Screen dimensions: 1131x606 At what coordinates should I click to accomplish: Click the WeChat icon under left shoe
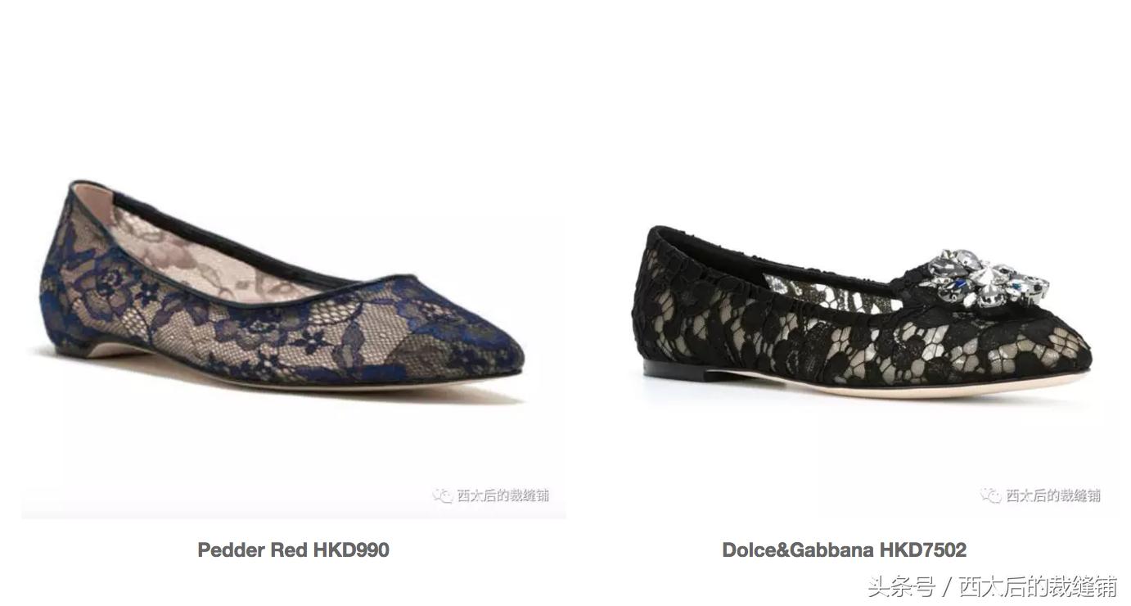pos(442,495)
